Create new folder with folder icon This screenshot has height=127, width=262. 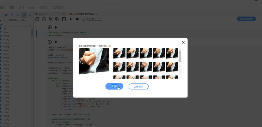click(x=6, y=15)
